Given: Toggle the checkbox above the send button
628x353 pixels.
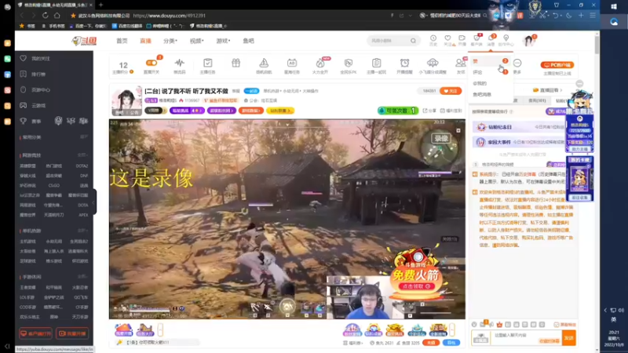Looking at the screenshot, I should click(557, 325).
